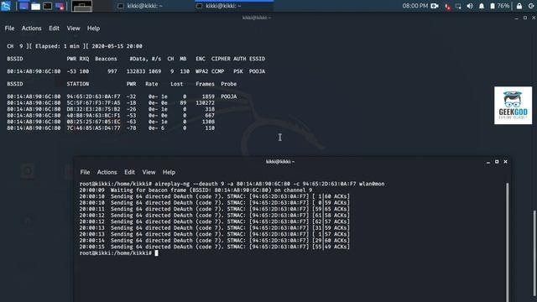Click station D8:32:E3:28:75:B2 row

point(111,109)
